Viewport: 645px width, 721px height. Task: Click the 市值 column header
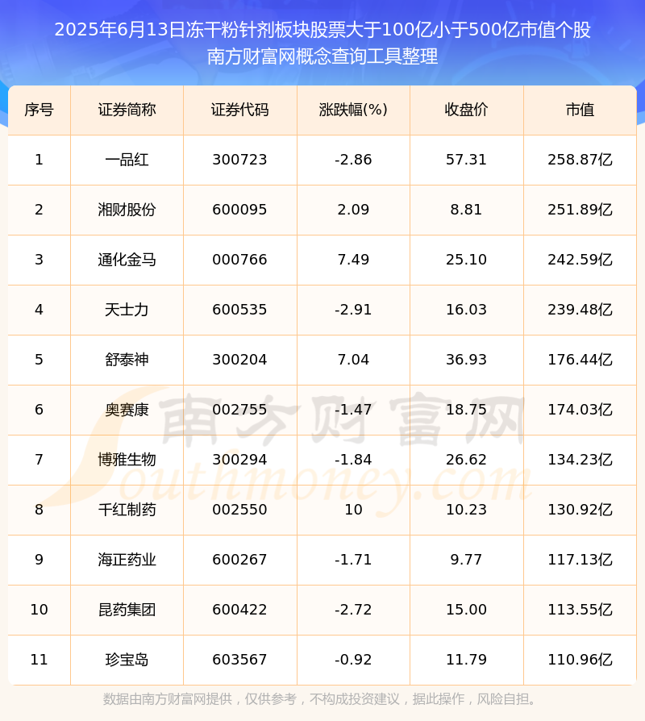click(x=580, y=110)
